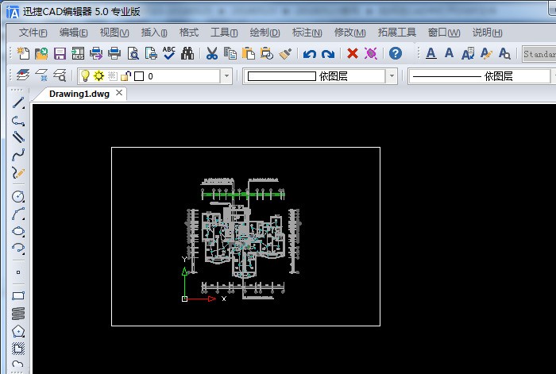Open Help with the question mark icon
The image size is (556, 374).
coord(395,54)
